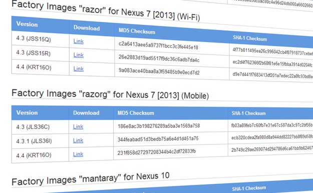Click Version header in razorg table
313x193 pixels.
tap(27, 112)
